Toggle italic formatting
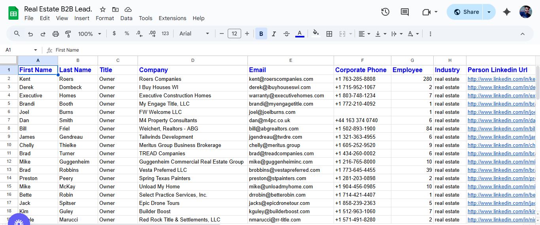 click(274, 34)
